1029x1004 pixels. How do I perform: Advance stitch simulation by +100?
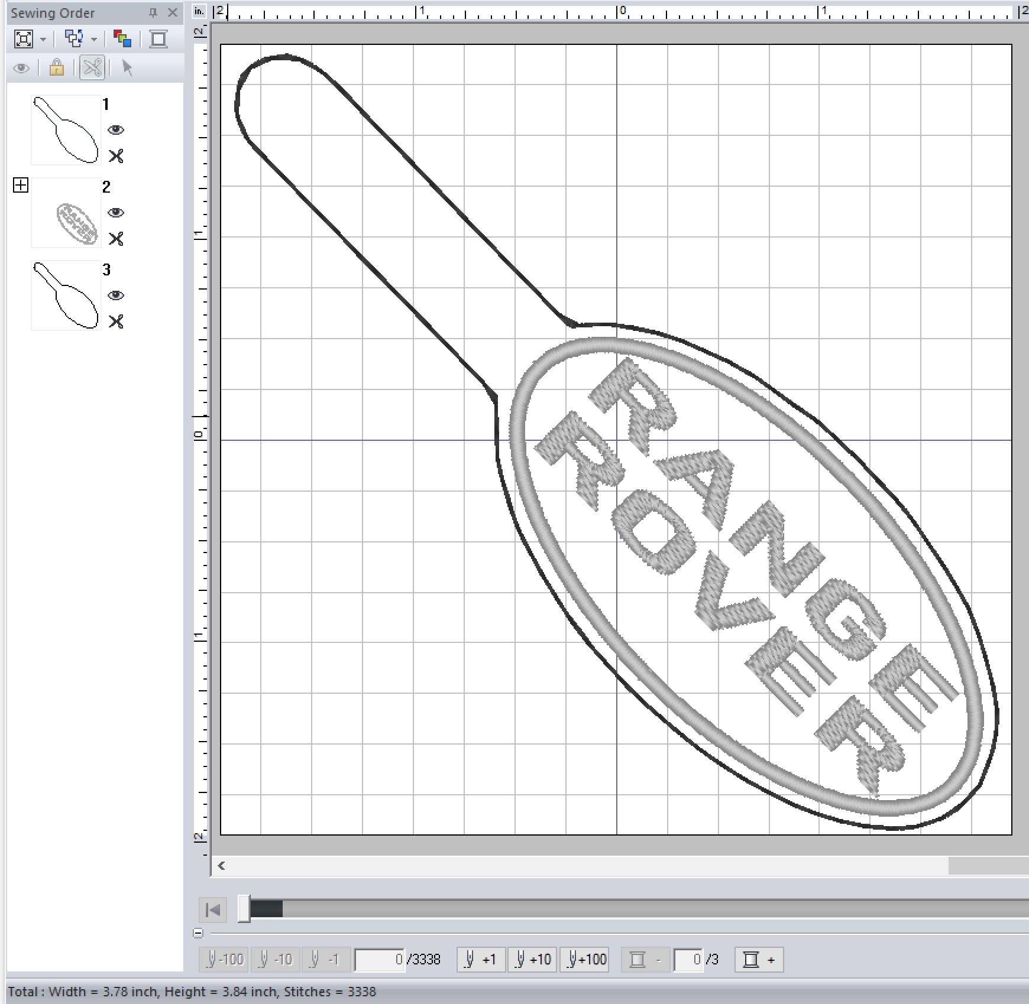tap(586, 959)
